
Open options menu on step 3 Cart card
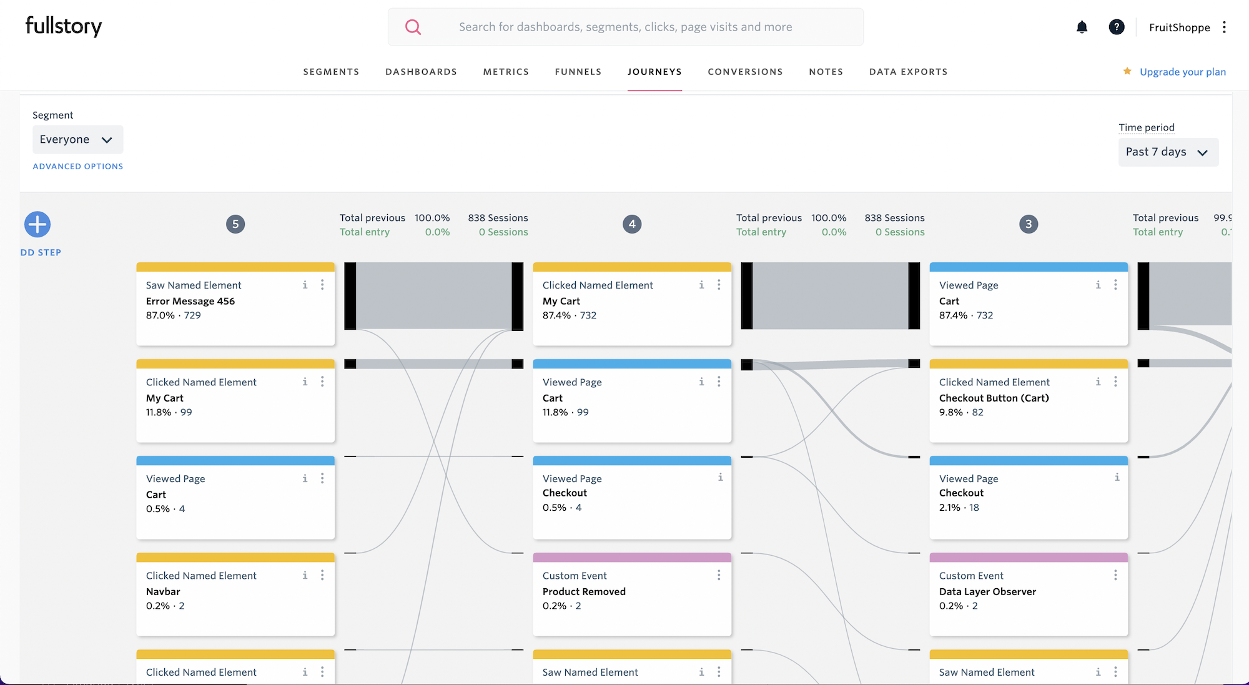click(1115, 285)
